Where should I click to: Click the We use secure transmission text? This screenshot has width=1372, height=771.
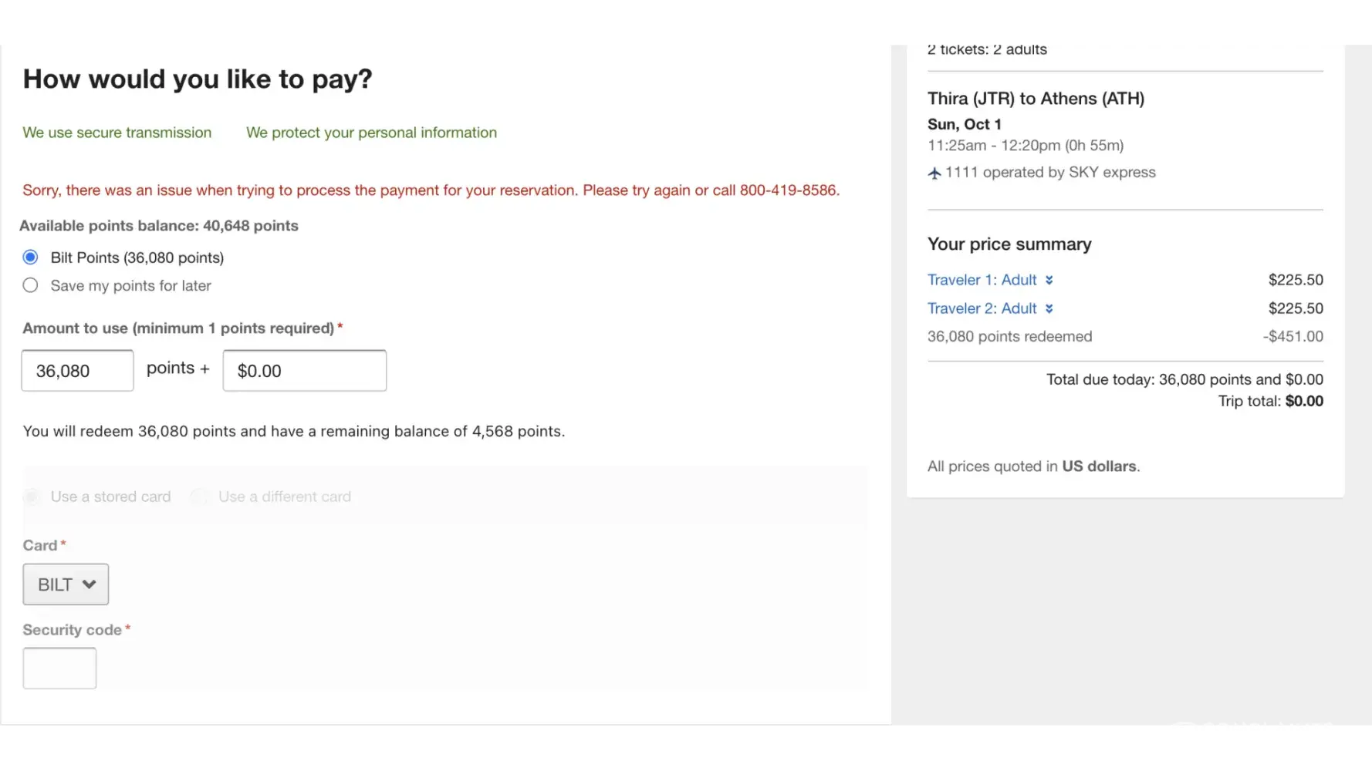tap(117, 133)
